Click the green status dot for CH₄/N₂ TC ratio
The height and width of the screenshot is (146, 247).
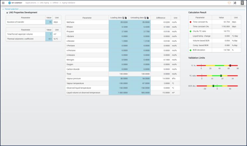point(191,31)
